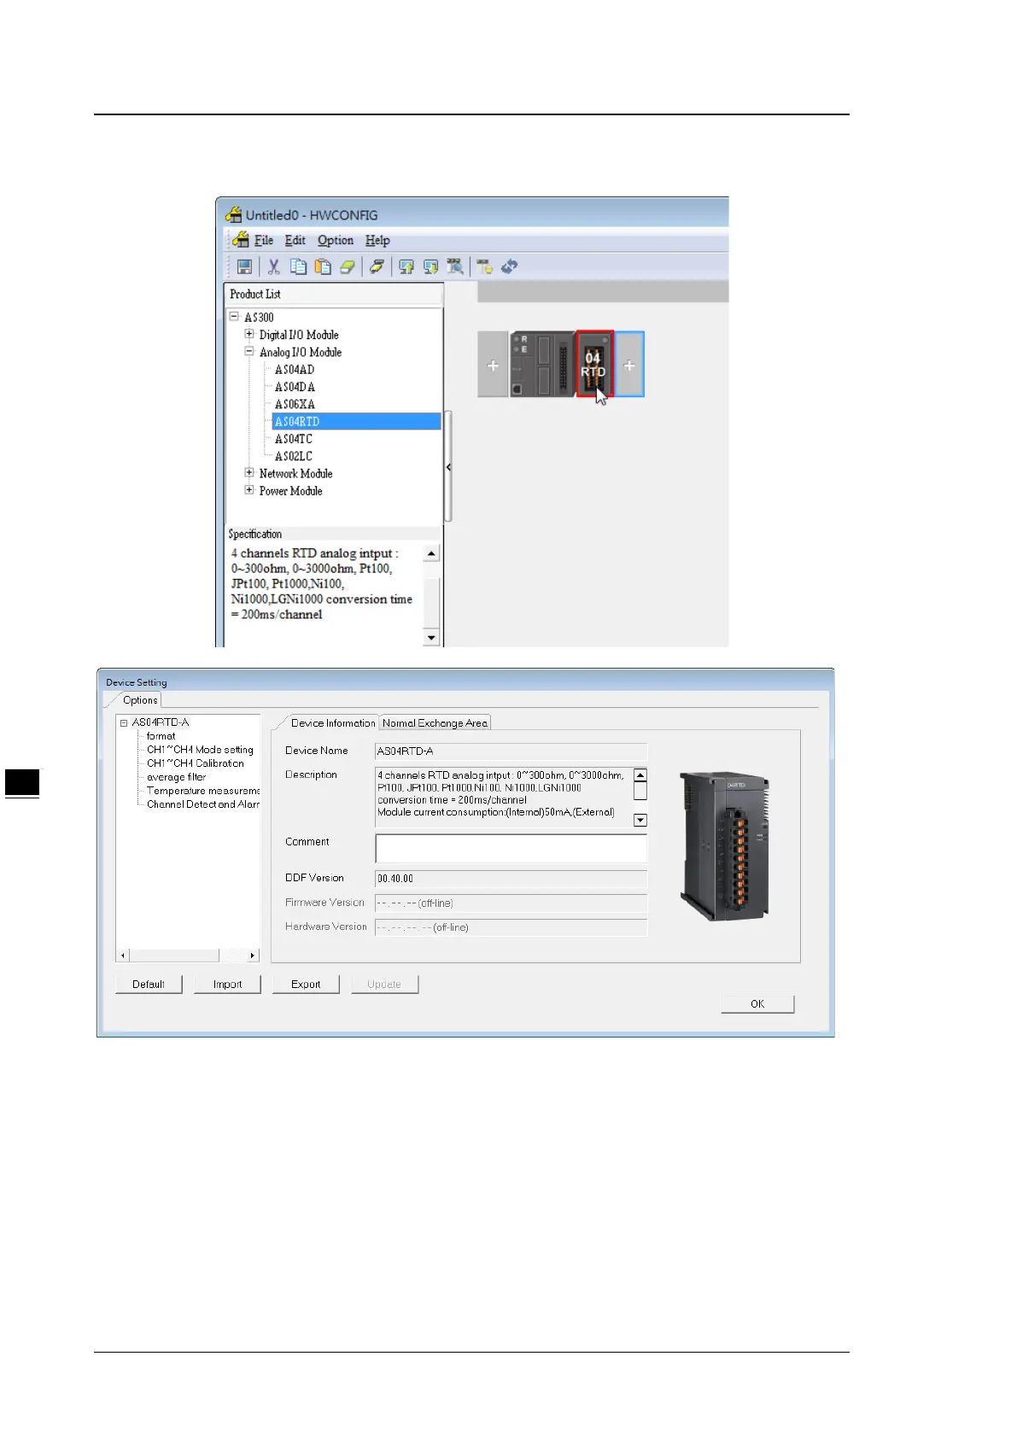Open Channel Detect and Alarm item
This screenshot has width=1017, height=1438.
[x=203, y=804]
